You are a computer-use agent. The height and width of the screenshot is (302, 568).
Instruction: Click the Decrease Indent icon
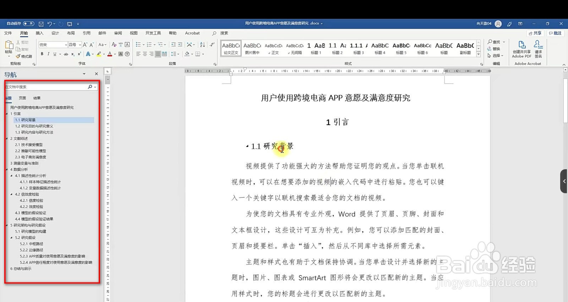pyautogui.click(x=174, y=45)
